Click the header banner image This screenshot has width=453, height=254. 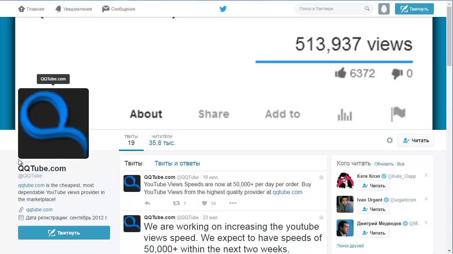click(x=224, y=73)
